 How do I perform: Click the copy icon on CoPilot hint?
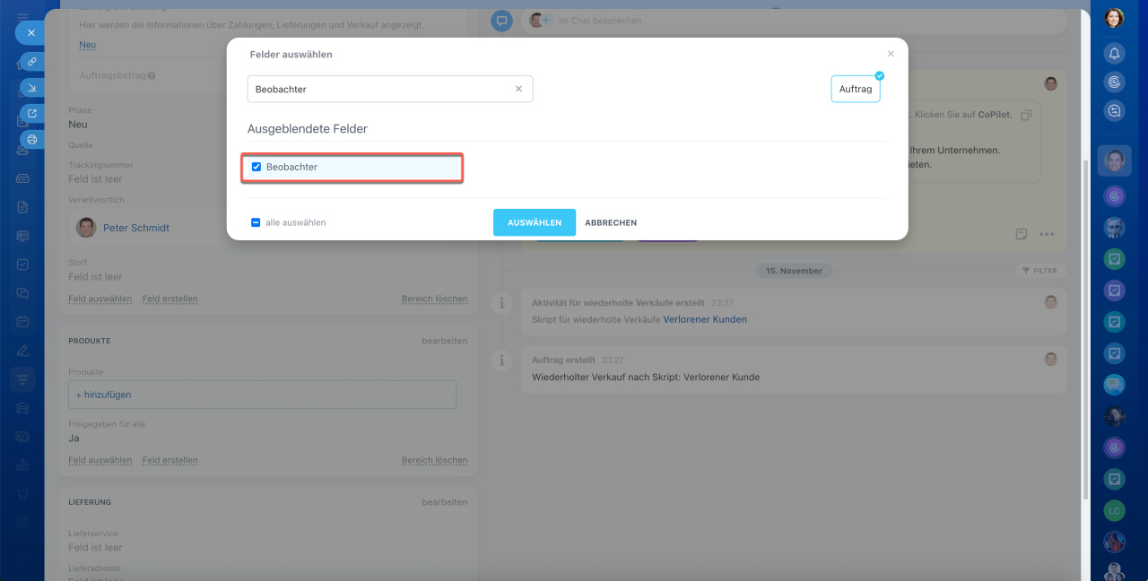click(1027, 116)
